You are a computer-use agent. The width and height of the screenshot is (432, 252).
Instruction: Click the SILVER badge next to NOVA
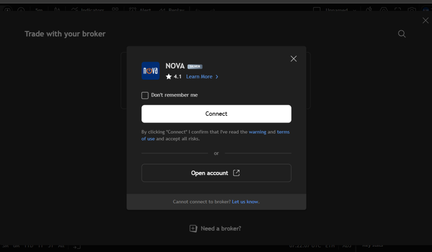click(195, 67)
